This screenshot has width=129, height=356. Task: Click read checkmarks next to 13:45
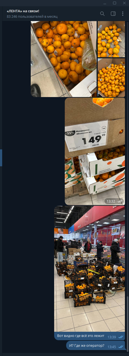click(121, 347)
